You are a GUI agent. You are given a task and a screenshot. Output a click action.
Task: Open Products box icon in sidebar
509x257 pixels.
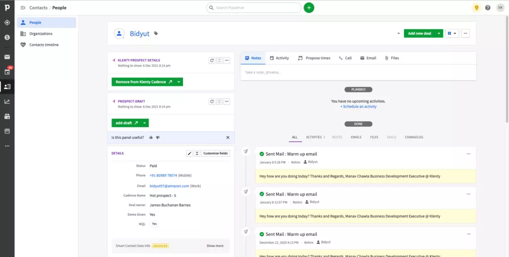(x=7, y=117)
